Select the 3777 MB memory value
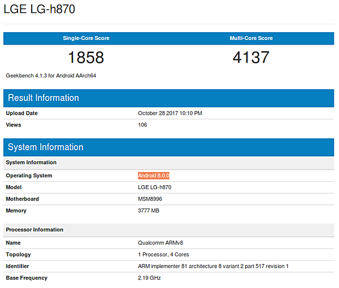The image size is (339, 288). click(149, 211)
